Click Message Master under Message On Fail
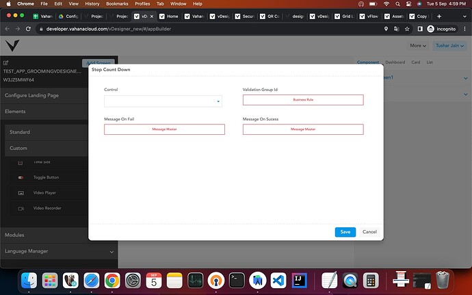The width and height of the screenshot is (472, 295). pyautogui.click(x=164, y=129)
